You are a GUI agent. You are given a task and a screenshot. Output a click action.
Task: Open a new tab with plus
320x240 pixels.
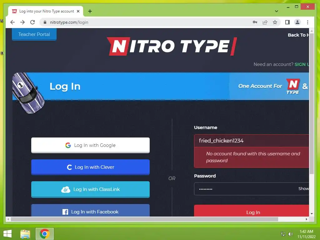coord(90,11)
